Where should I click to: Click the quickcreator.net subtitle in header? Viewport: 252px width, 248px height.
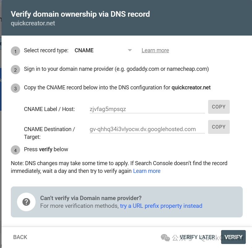pyautogui.click(x=33, y=23)
